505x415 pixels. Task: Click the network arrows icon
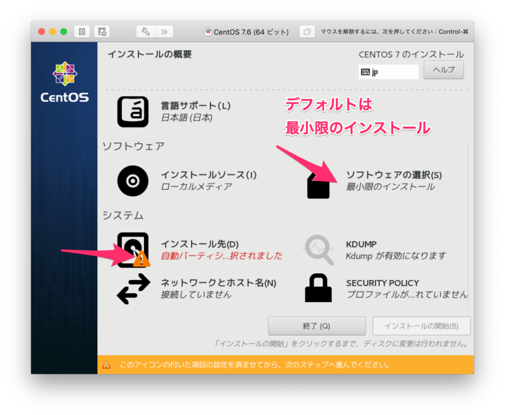coord(133,289)
